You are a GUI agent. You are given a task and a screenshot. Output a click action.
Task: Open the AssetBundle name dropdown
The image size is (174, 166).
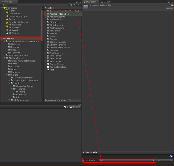click(126, 160)
